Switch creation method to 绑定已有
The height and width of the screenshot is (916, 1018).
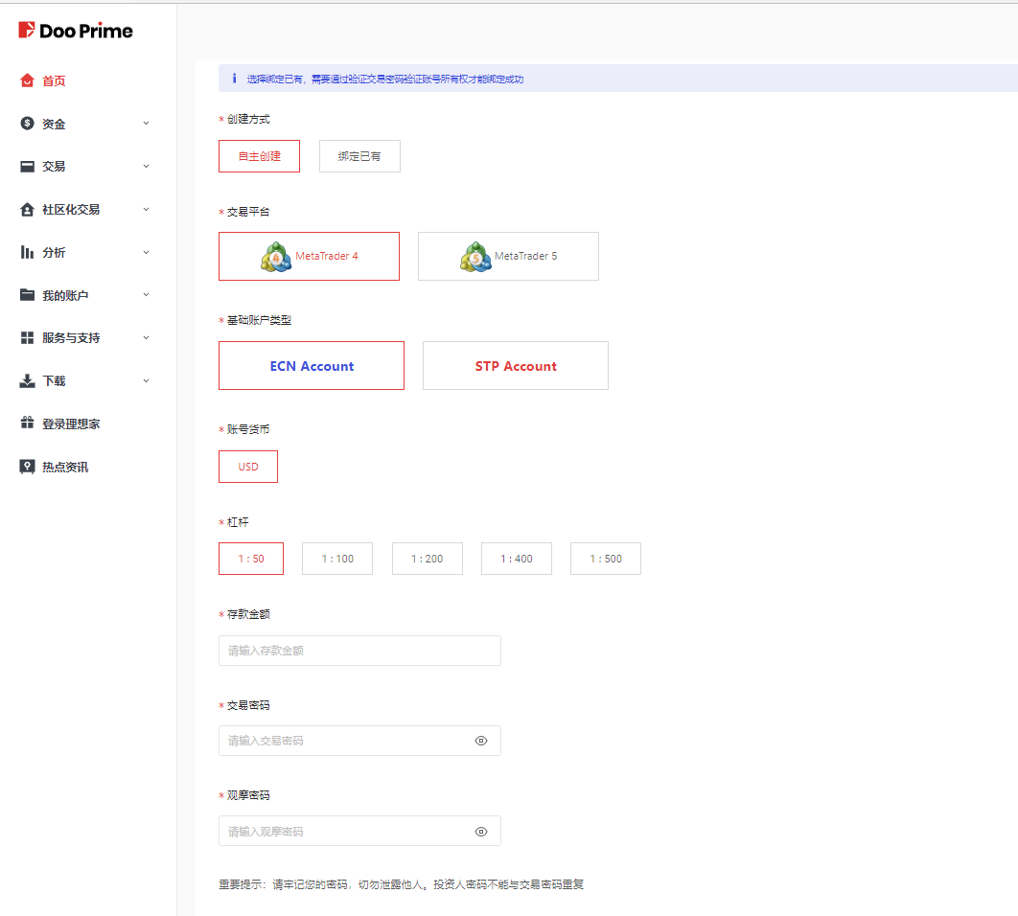click(359, 156)
